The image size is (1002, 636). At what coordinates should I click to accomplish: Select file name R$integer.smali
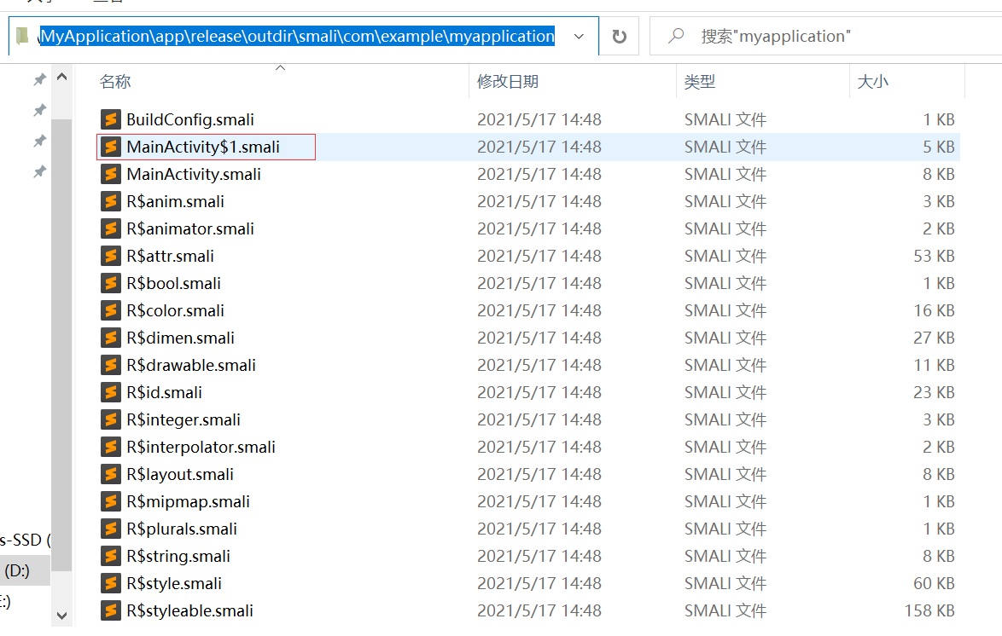tap(184, 419)
